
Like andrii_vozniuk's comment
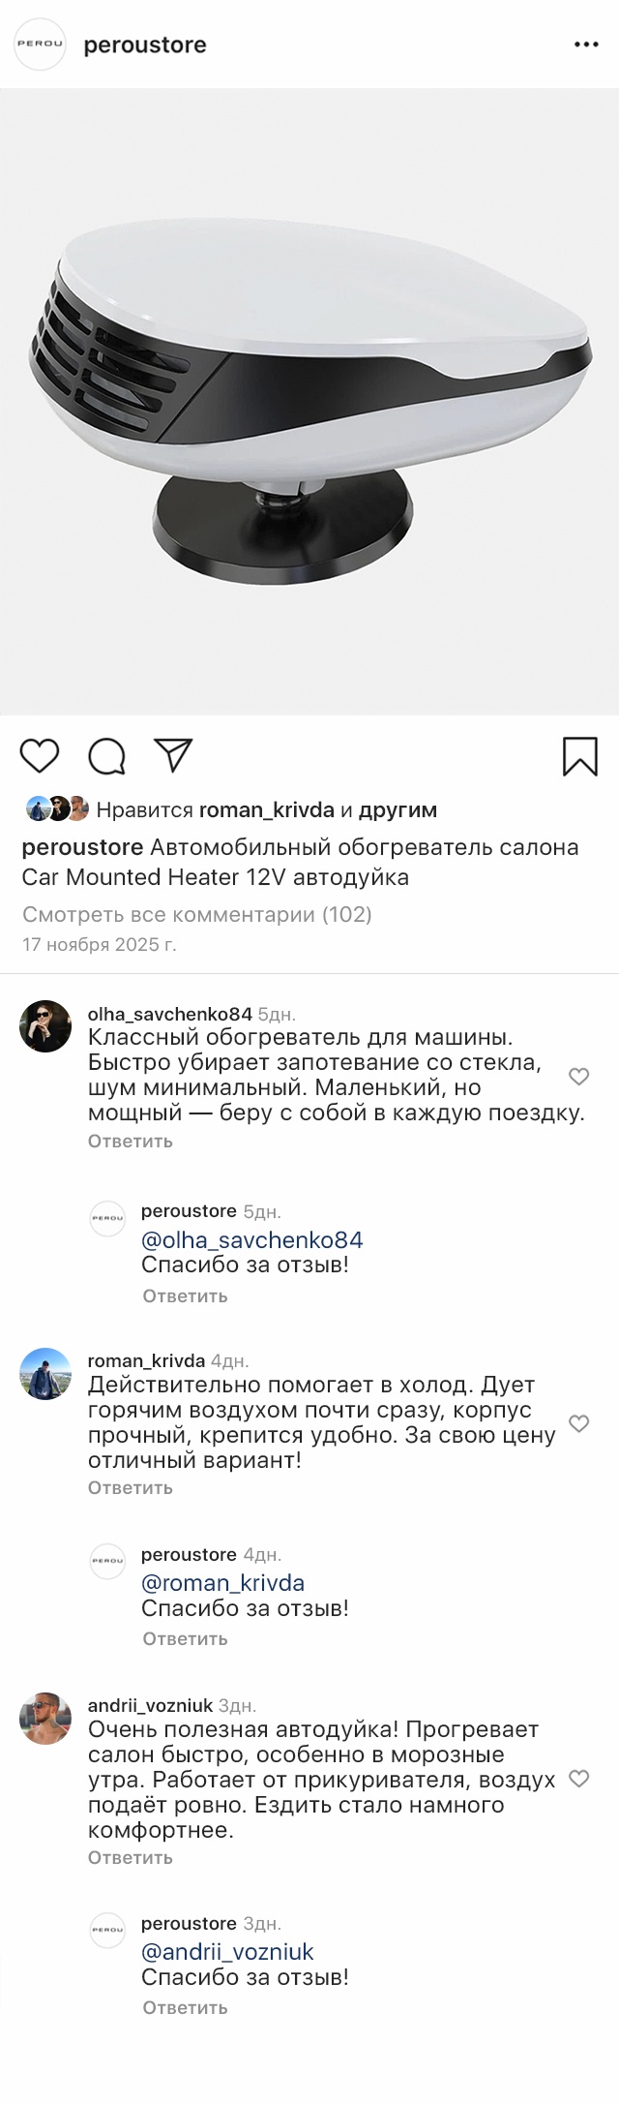click(578, 1779)
